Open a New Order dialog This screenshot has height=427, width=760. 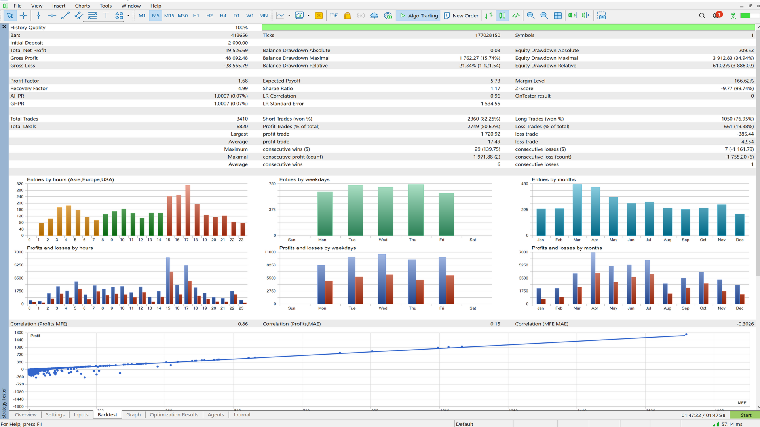pyautogui.click(x=461, y=15)
